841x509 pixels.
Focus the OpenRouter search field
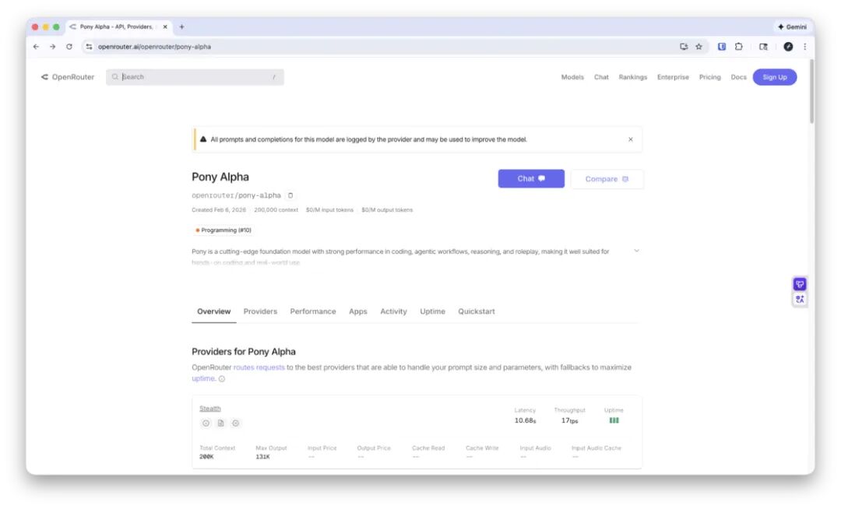[195, 77]
